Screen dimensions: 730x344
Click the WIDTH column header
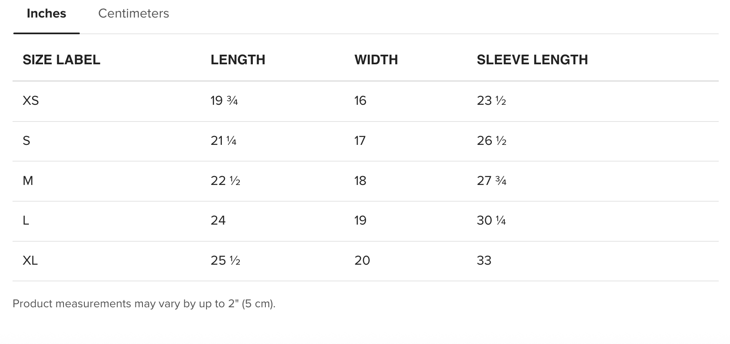[x=376, y=60]
